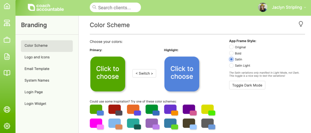Open the book library icon
The height and width of the screenshot is (133, 311).
(x=7, y=73)
